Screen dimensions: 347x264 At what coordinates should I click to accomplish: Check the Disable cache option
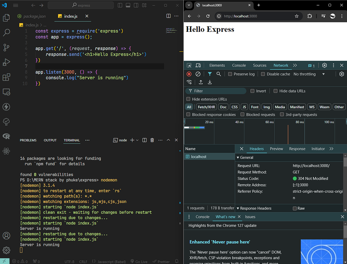pos(263,74)
